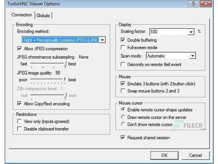Toggle Request shared session checkbox
This screenshot has width=218, height=164.
(x=123, y=137)
